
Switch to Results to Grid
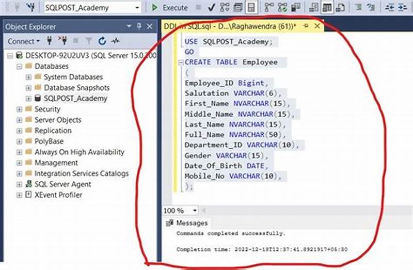click(x=327, y=7)
